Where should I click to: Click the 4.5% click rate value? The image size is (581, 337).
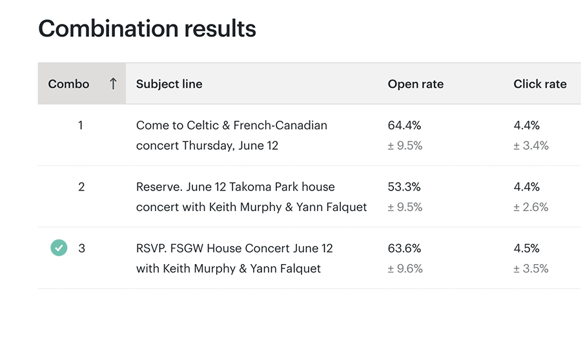[x=527, y=248]
